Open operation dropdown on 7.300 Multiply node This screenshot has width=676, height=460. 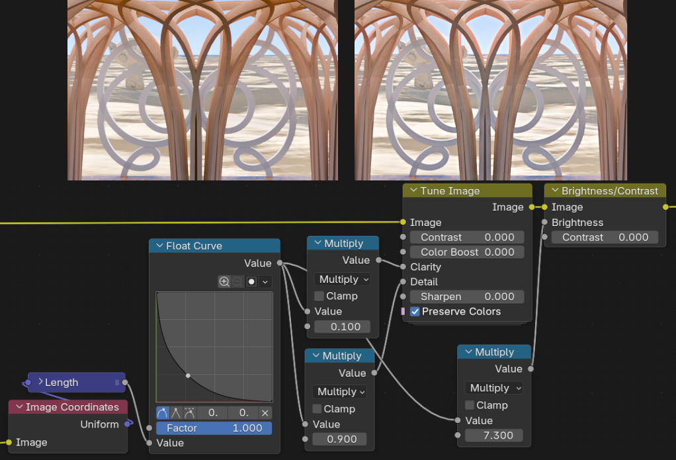494,388
